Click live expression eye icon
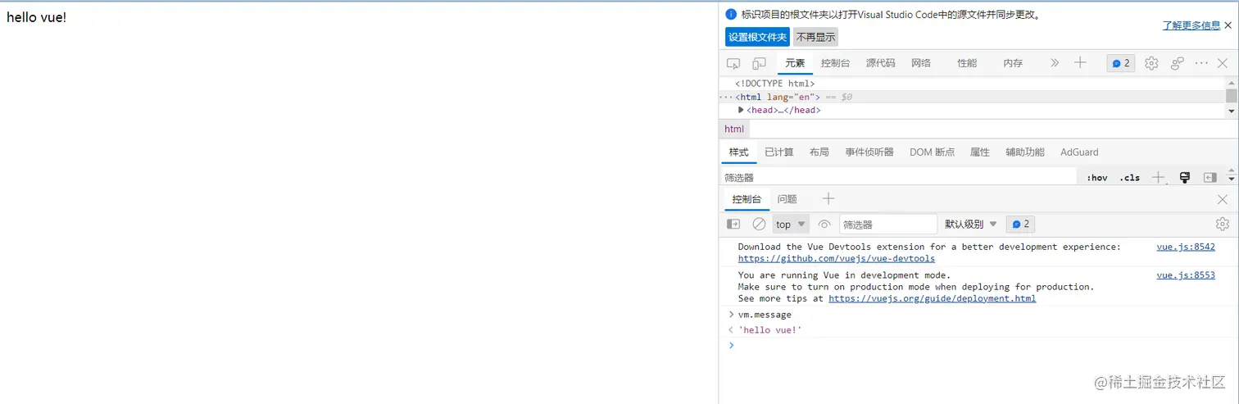The height and width of the screenshot is (404, 1239). [824, 224]
